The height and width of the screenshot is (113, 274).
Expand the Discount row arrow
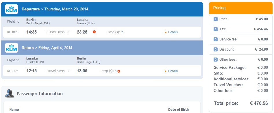point(215,49)
